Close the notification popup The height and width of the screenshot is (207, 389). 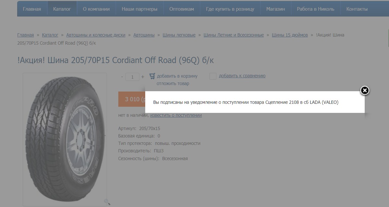click(365, 91)
